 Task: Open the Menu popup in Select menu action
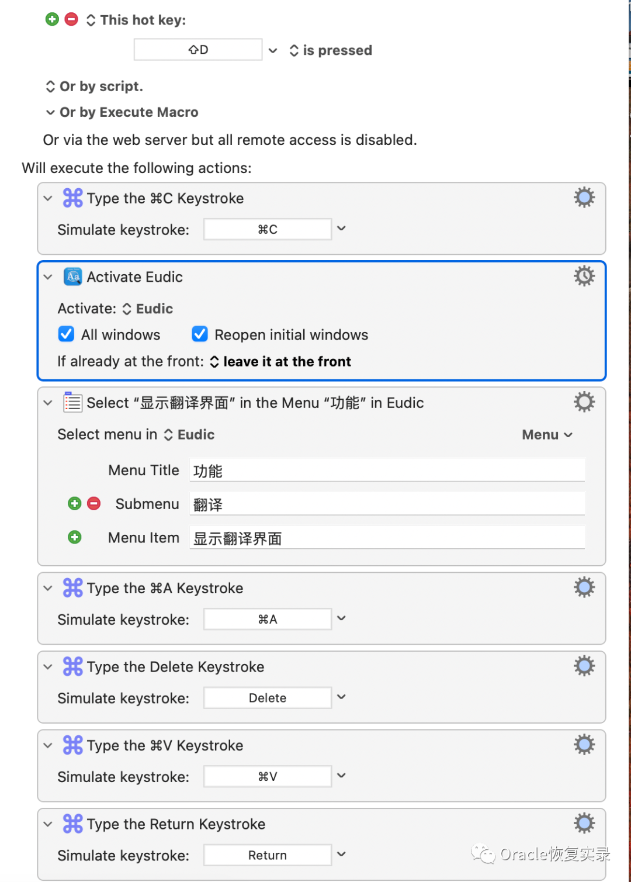(x=547, y=435)
